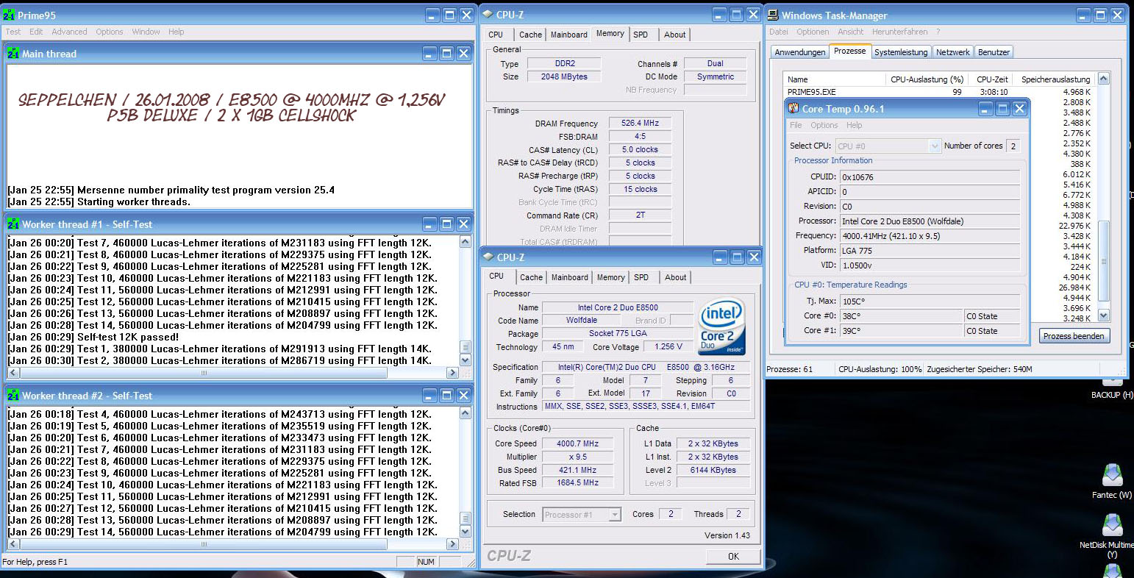Image resolution: width=1134 pixels, height=578 pixels.
Task: Click Frequency 4000.41MHz field in Core Temp
Action: tap(930, 236)
